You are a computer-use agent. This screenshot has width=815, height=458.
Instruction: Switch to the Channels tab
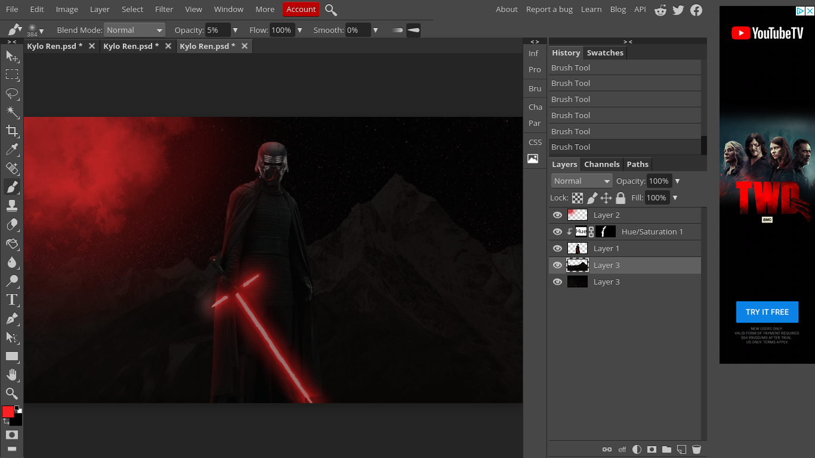click(602, 164)
